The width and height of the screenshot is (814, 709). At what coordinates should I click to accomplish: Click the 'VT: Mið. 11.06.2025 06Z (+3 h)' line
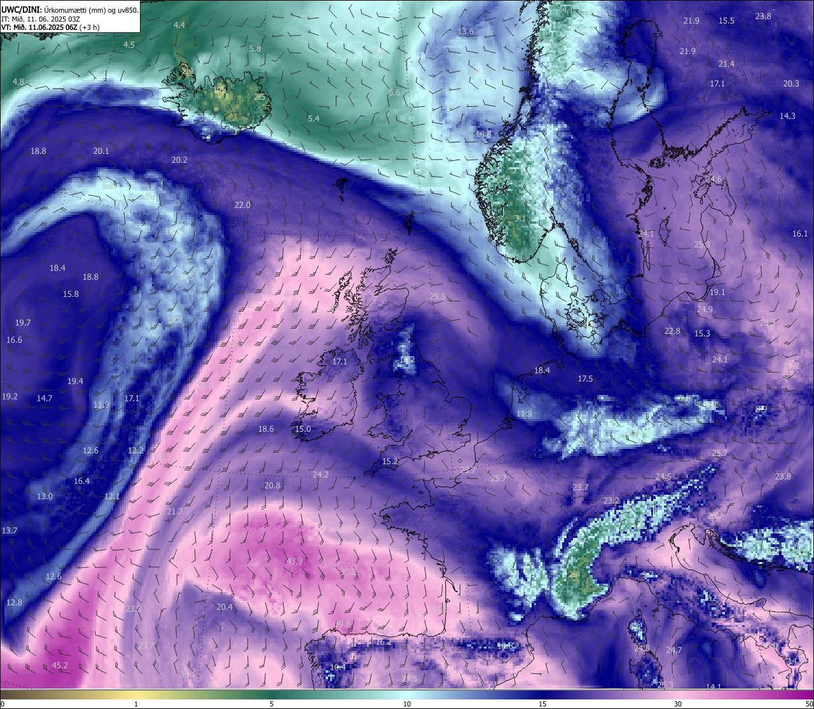coord(50,27)
